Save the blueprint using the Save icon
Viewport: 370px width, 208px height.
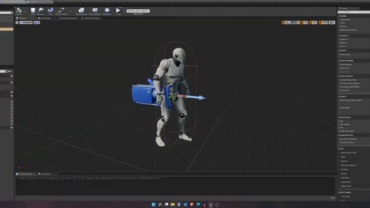(33, 11)
